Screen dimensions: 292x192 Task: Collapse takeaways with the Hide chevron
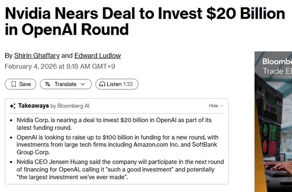point(221,106)
